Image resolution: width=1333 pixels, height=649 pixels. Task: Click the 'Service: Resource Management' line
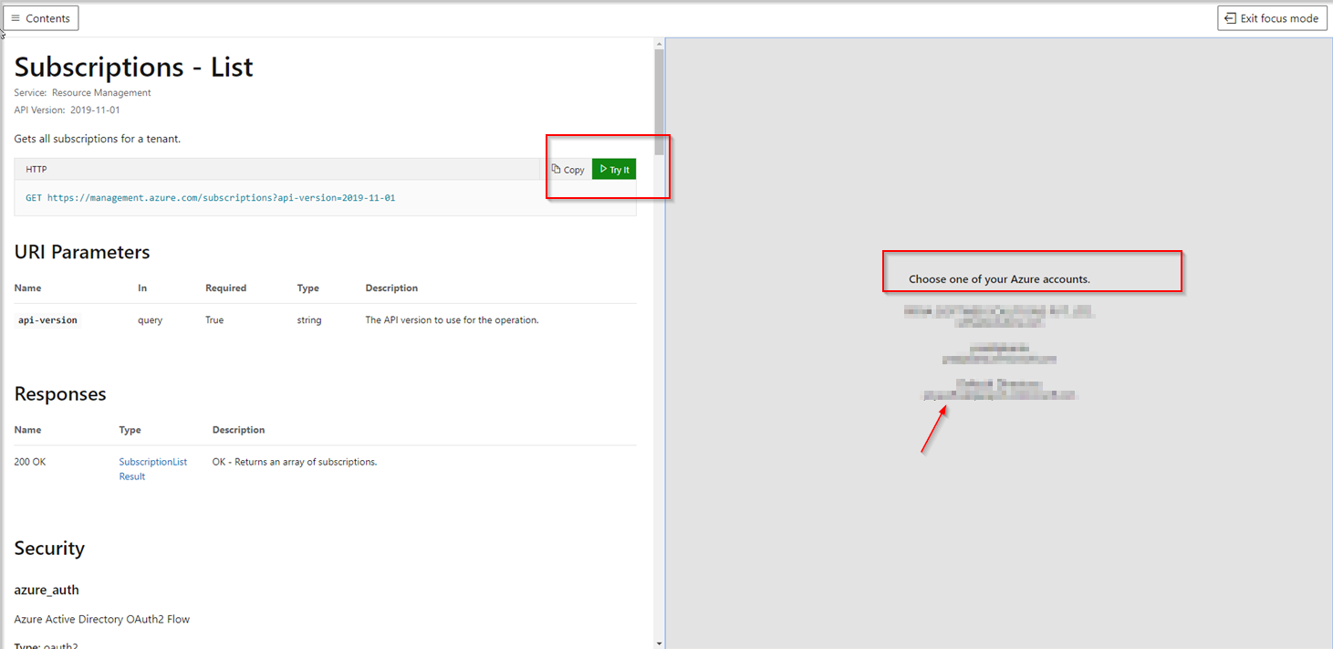[83, 93]
